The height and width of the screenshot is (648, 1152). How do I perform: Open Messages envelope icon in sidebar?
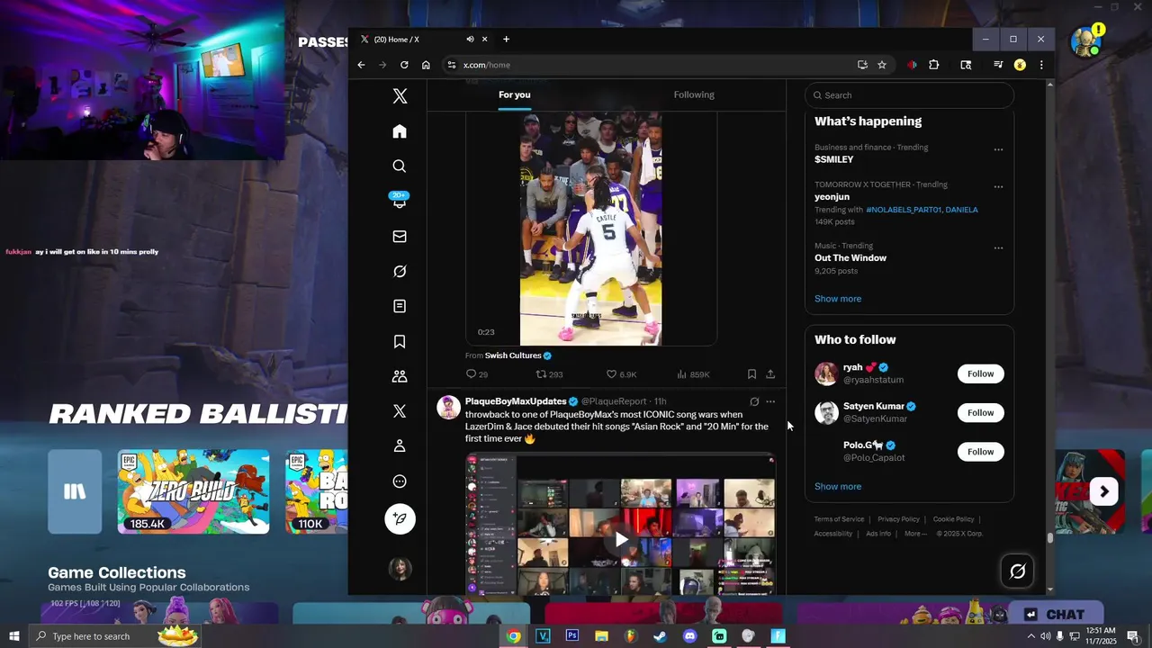click(x=400, y=237)
